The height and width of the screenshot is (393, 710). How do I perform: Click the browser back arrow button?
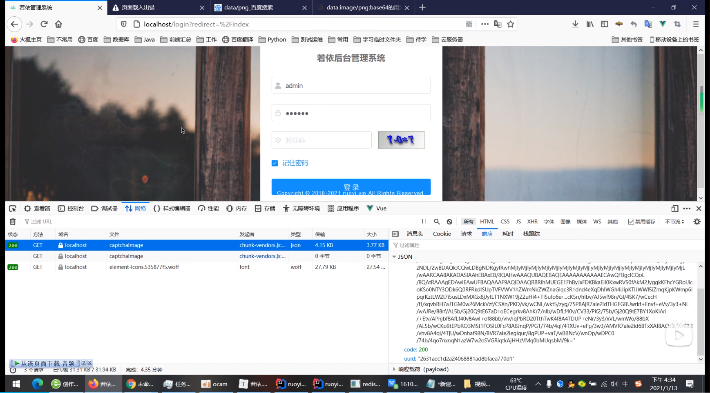14,24
